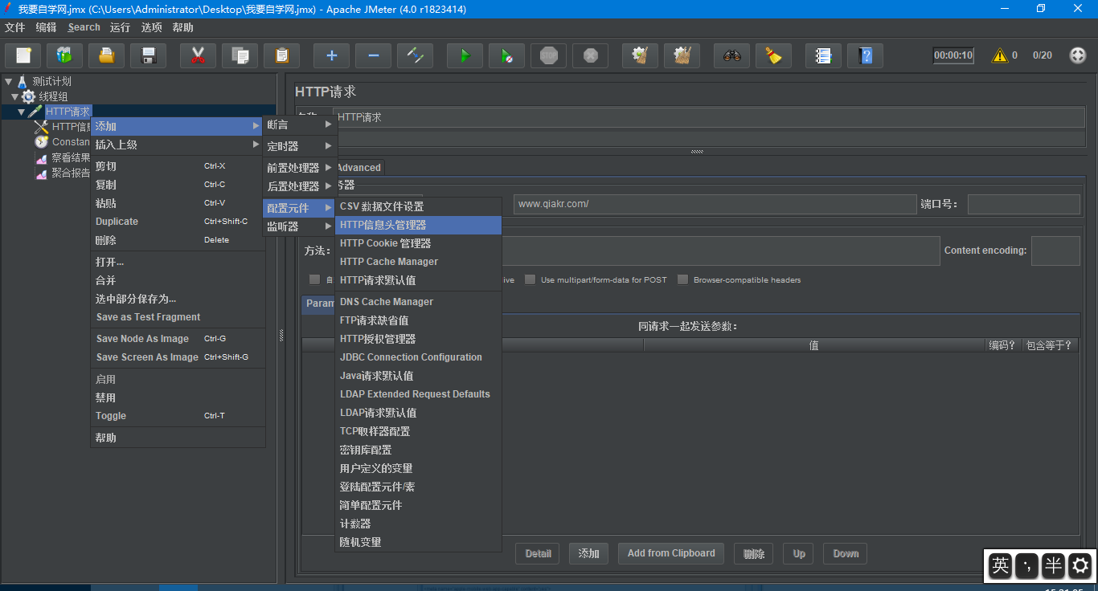
Task: Click the Content encoding input field
Action: (1055, 251)
